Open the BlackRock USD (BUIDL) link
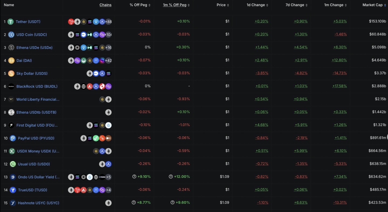 pyautogui.click(x=37, y=86)
